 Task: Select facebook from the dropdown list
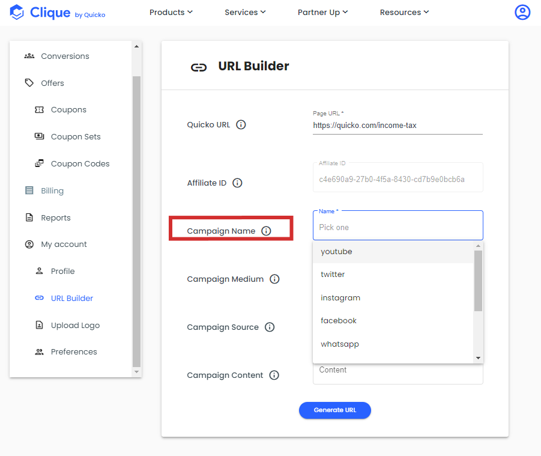pos(393,321)
